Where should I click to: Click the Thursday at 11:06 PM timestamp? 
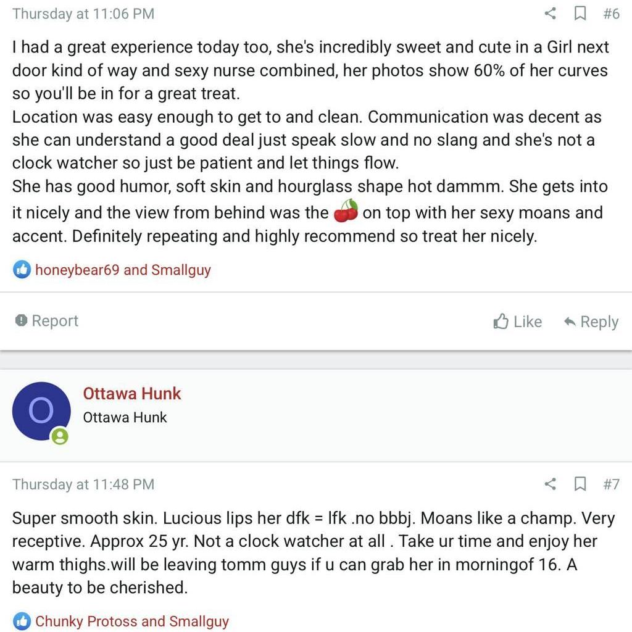[83, 14]
